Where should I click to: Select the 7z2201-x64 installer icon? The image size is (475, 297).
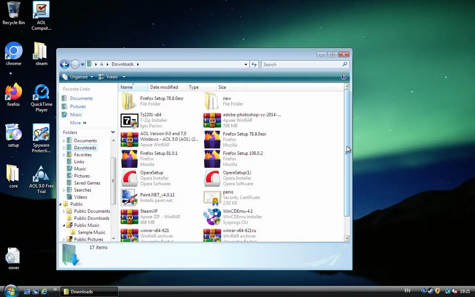130,121
